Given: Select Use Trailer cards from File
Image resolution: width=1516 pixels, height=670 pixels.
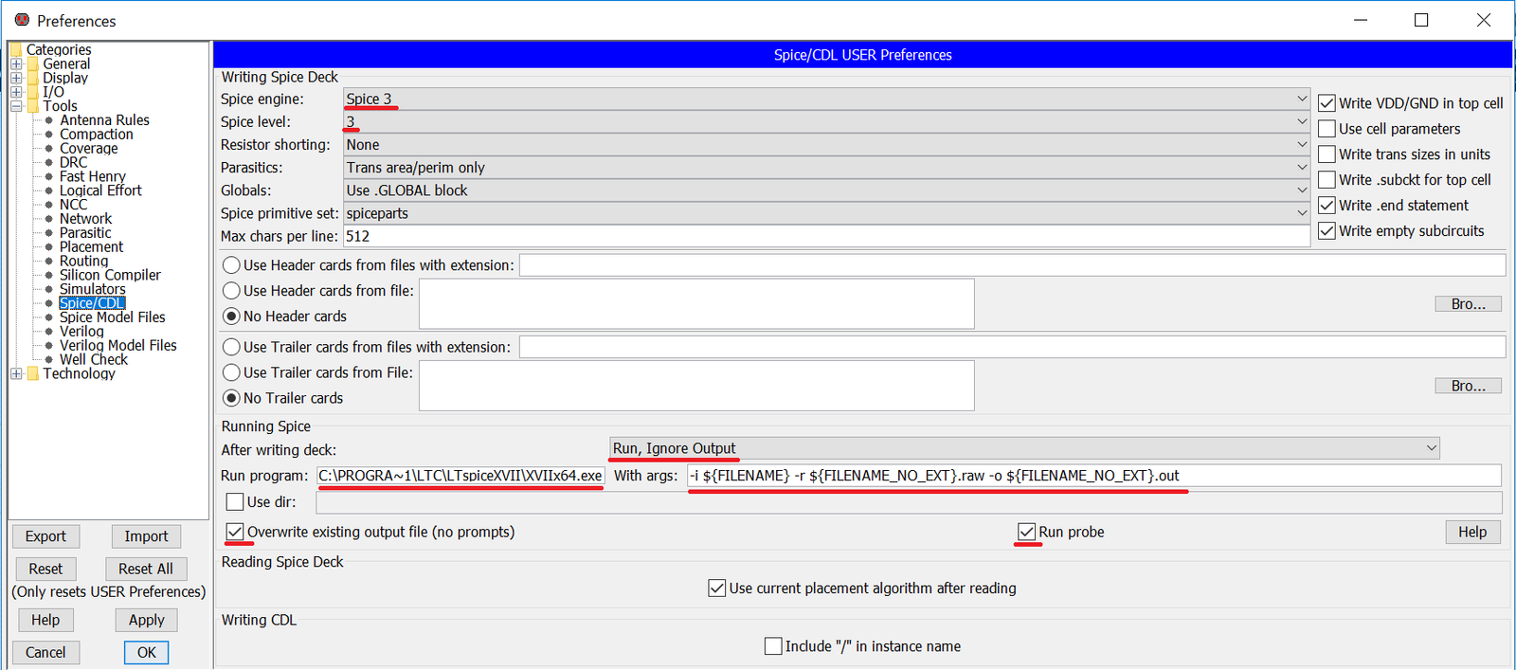Looking at the screenshot, I should [x=231, y=373].
